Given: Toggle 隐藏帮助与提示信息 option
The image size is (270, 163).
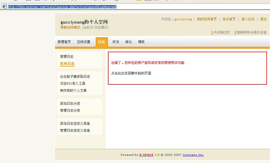Looking at the screenshot, I should [251, 32].
